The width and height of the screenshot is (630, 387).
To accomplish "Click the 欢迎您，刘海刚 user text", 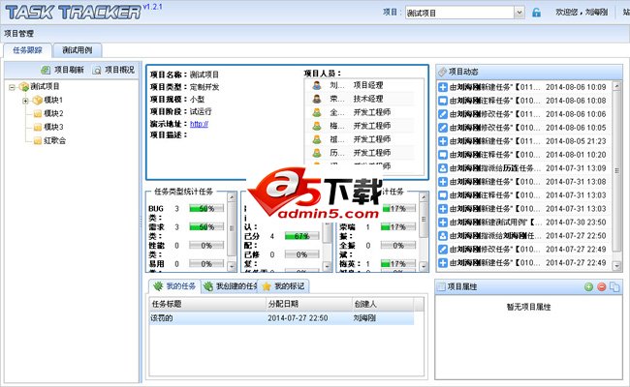I will tap(582, 13).
